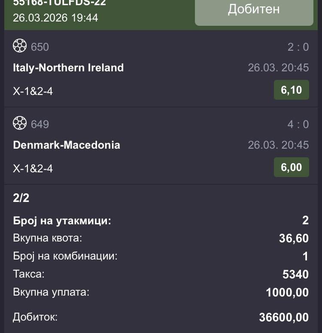Screen dimensions: 322x333
Task: Tap event code 650
Action: coord(40,46)
